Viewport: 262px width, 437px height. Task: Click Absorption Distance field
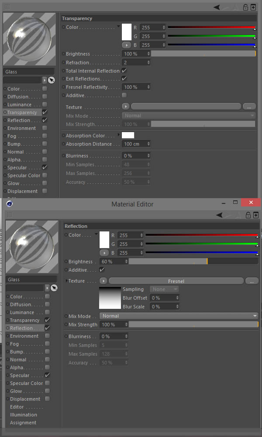click(x=136, y=144)
